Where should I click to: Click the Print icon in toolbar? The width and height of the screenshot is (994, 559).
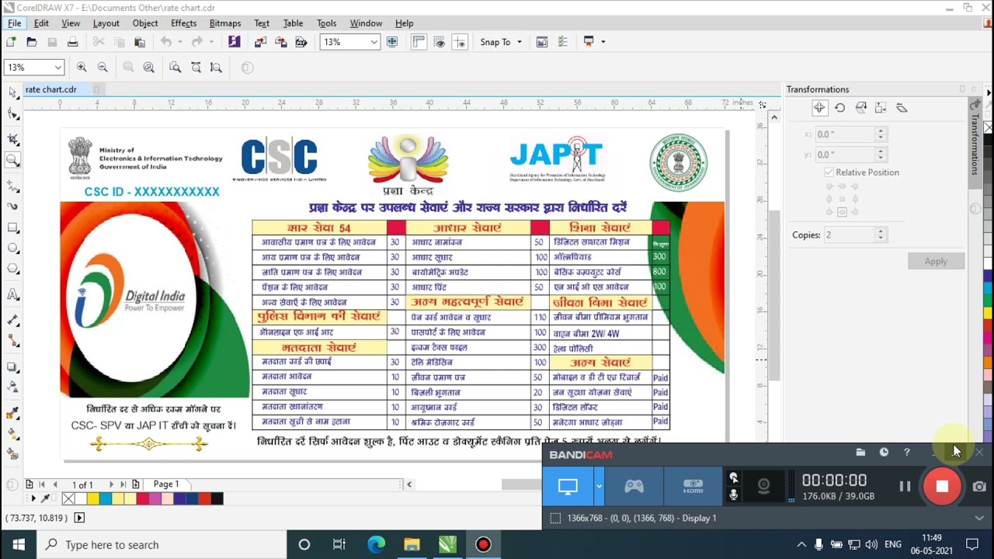click(72, 42)
